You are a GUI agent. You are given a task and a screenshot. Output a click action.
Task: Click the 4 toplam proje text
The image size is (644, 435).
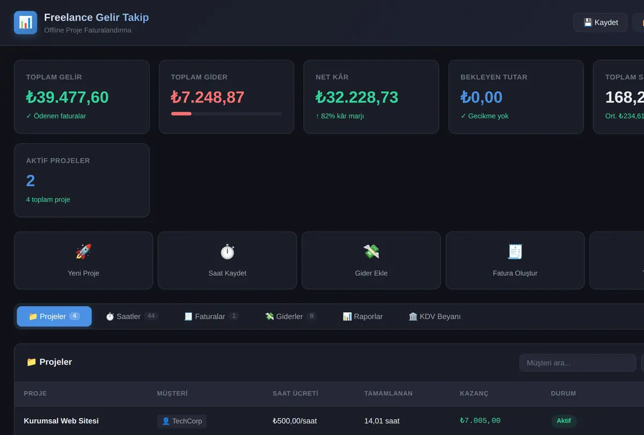coord(48,200)
